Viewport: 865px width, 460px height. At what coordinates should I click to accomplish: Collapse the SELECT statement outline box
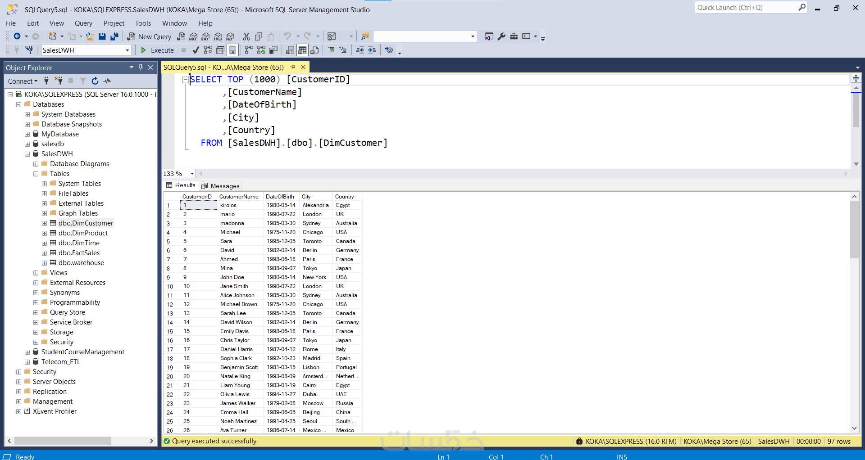[x=185, y=80]
